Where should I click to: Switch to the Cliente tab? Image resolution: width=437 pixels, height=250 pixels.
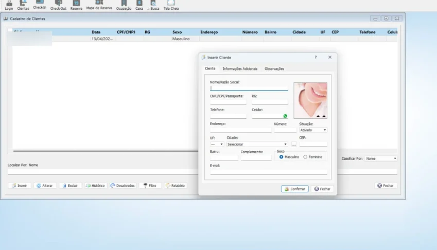click(x=210, y=68)
